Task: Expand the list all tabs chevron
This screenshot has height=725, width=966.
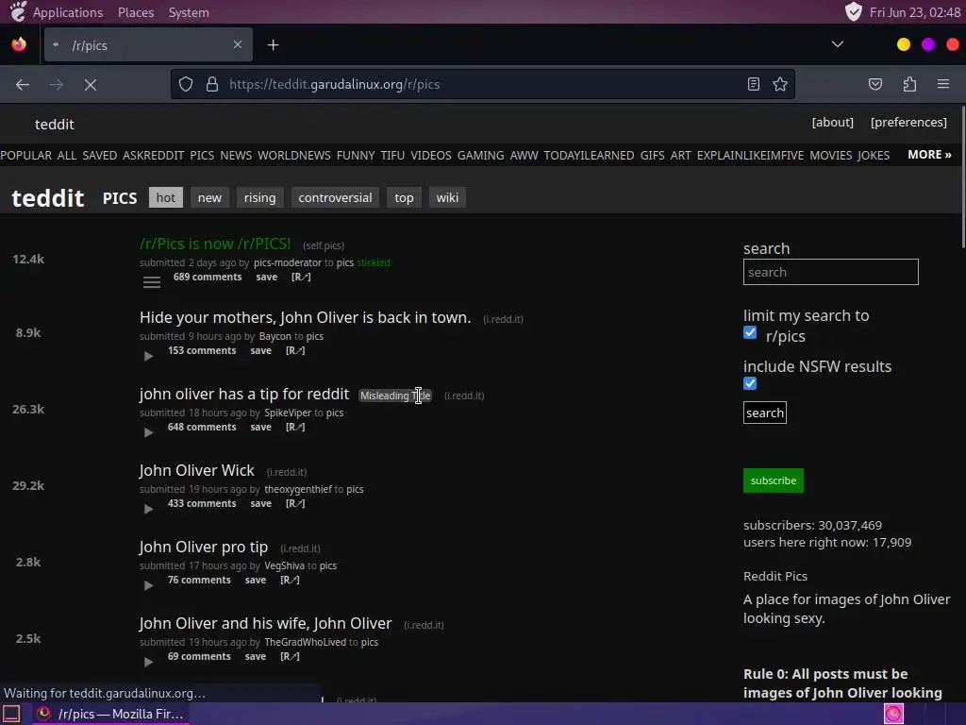Action: (x=838, y=44)
